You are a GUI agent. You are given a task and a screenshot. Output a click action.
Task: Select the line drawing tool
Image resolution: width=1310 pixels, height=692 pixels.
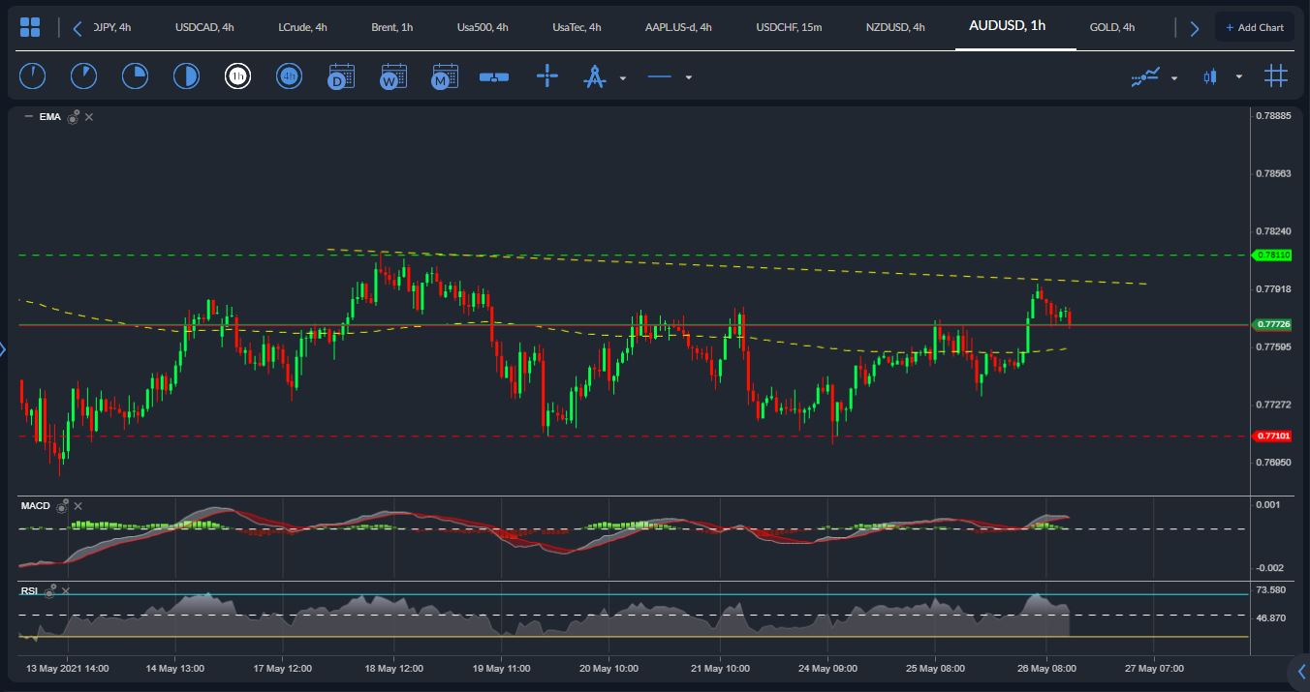660,76
